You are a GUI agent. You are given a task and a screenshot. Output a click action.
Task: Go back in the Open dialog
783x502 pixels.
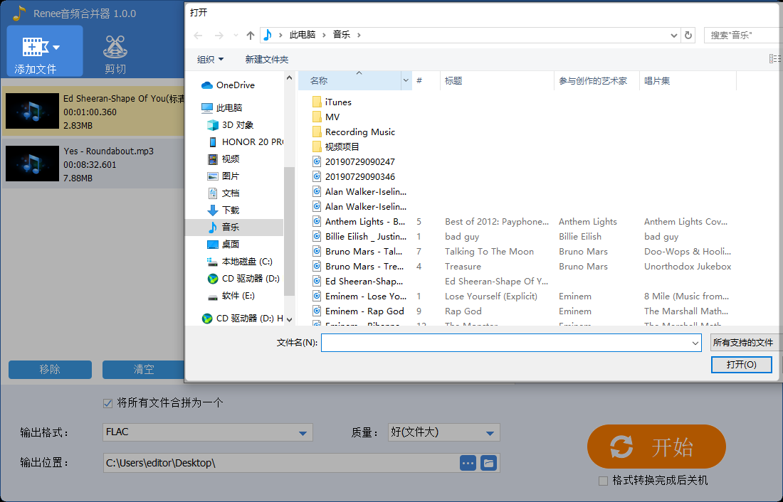199,36
